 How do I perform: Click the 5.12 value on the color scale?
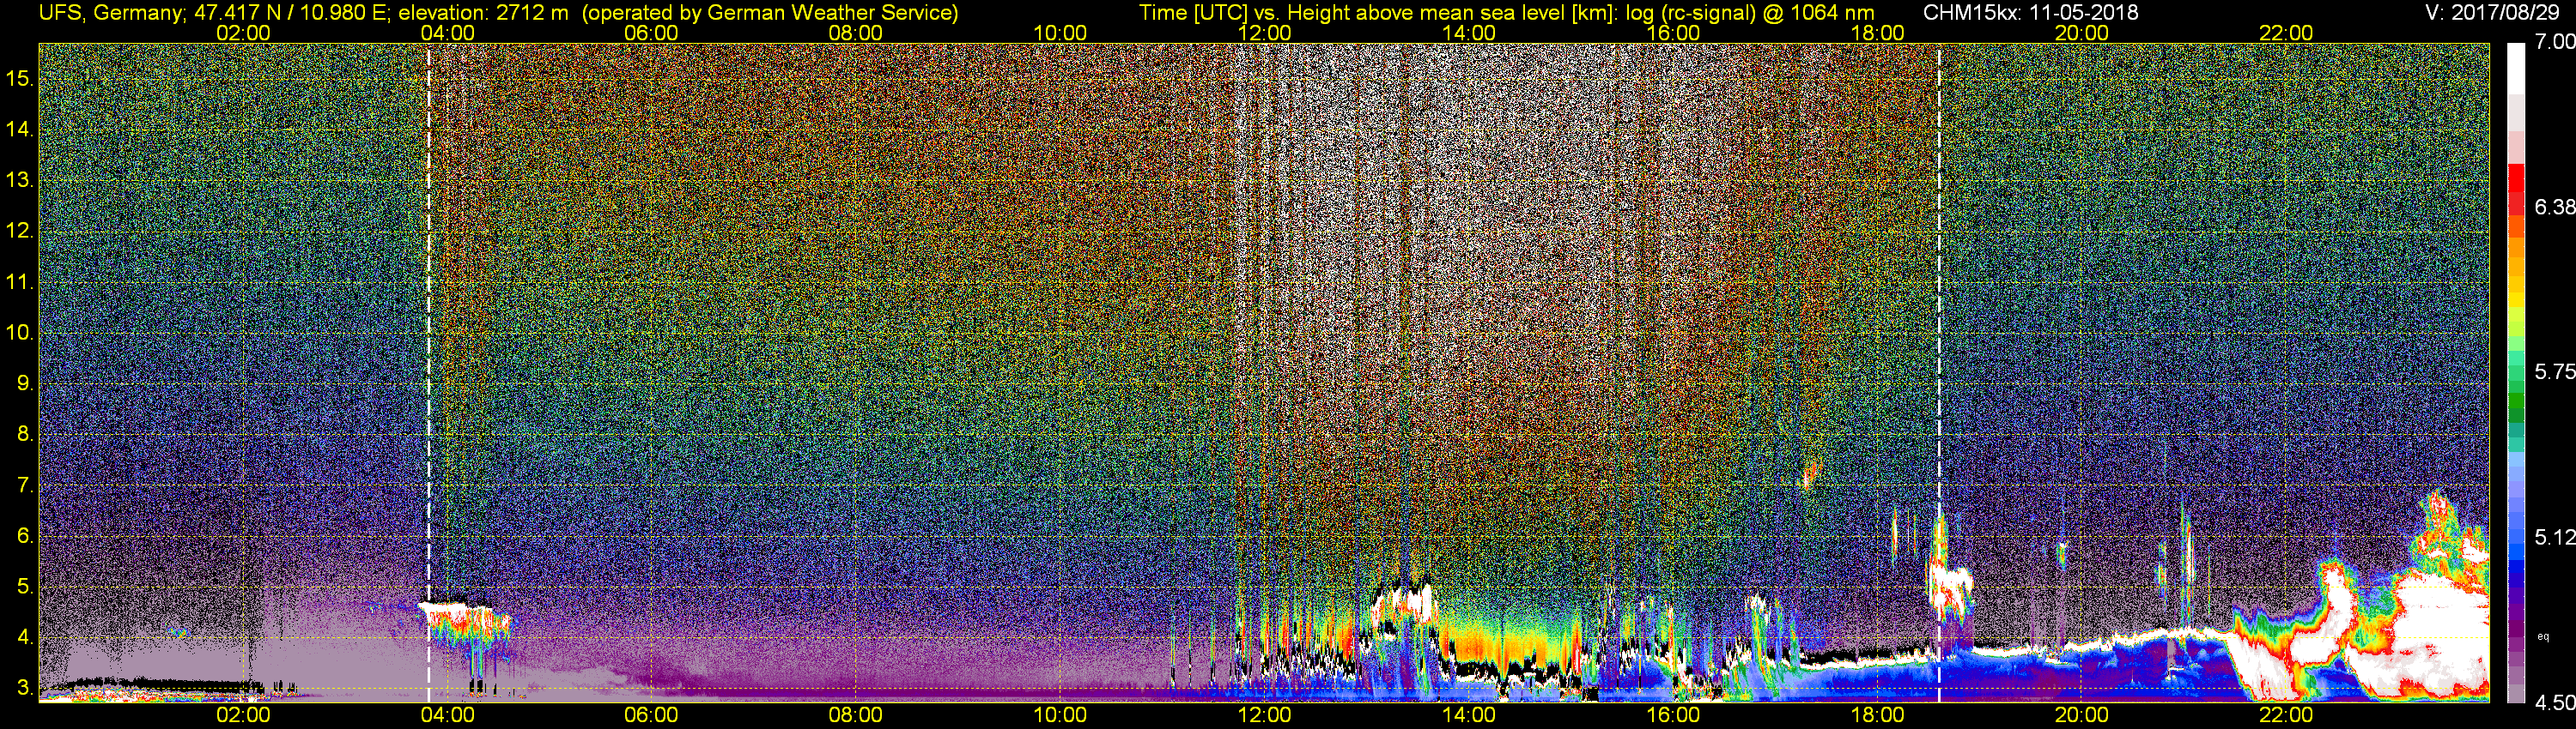[x=2554, y=537]
